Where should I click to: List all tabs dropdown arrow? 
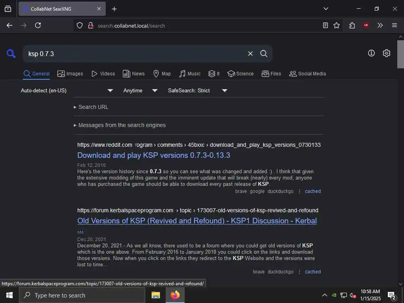coord(325,9)
